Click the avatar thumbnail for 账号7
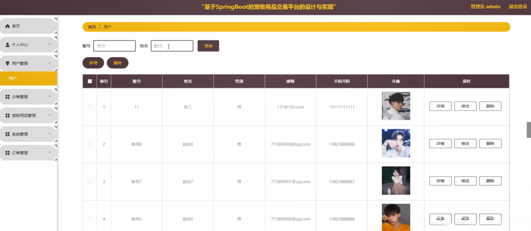531x231 pixels. (x=396, y=181)
